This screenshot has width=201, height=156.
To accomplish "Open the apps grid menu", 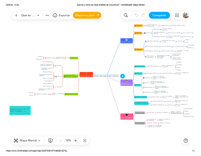I will click(x=177, y=15).
